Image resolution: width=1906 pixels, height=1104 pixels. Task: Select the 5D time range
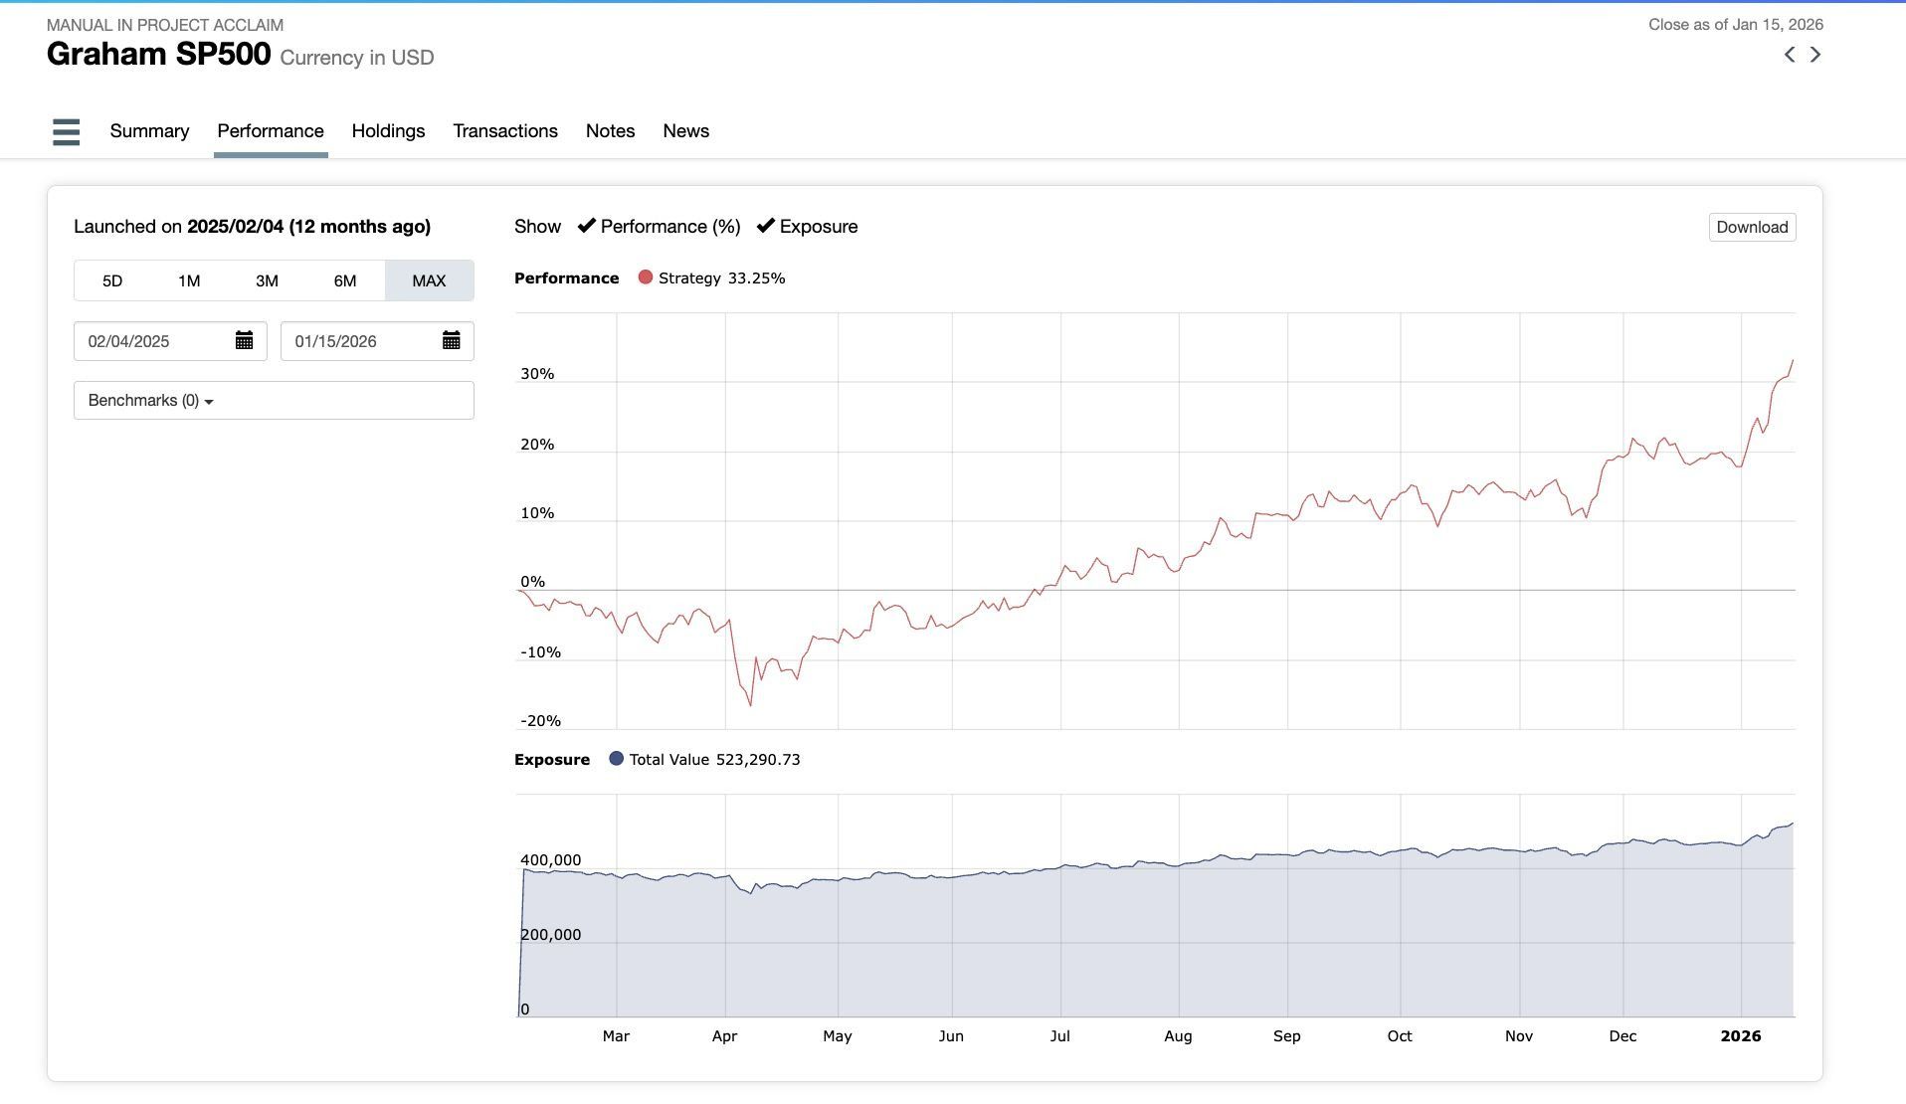112,280
